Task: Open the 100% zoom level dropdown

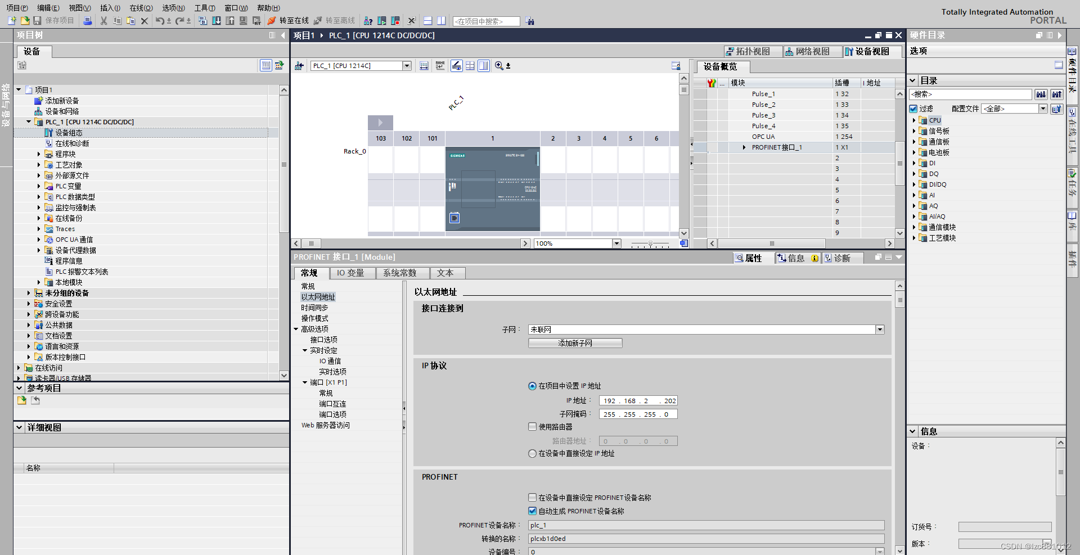Action: pyautogui.click(x=616, y=243)
